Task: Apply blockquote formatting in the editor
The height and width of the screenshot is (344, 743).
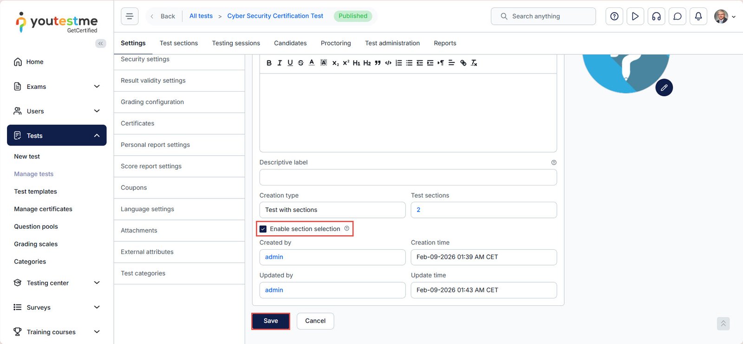Action: point(378,63)
